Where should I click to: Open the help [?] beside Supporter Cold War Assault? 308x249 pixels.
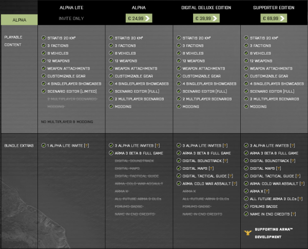tap(302, 184)
